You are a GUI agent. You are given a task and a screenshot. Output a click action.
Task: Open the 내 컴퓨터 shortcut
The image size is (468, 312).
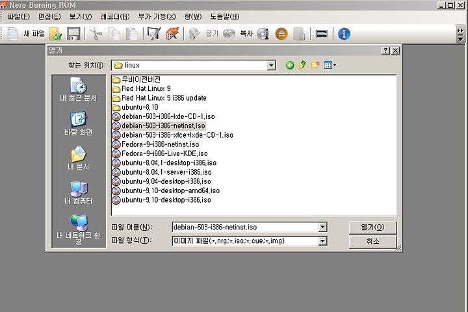(79, 192)
